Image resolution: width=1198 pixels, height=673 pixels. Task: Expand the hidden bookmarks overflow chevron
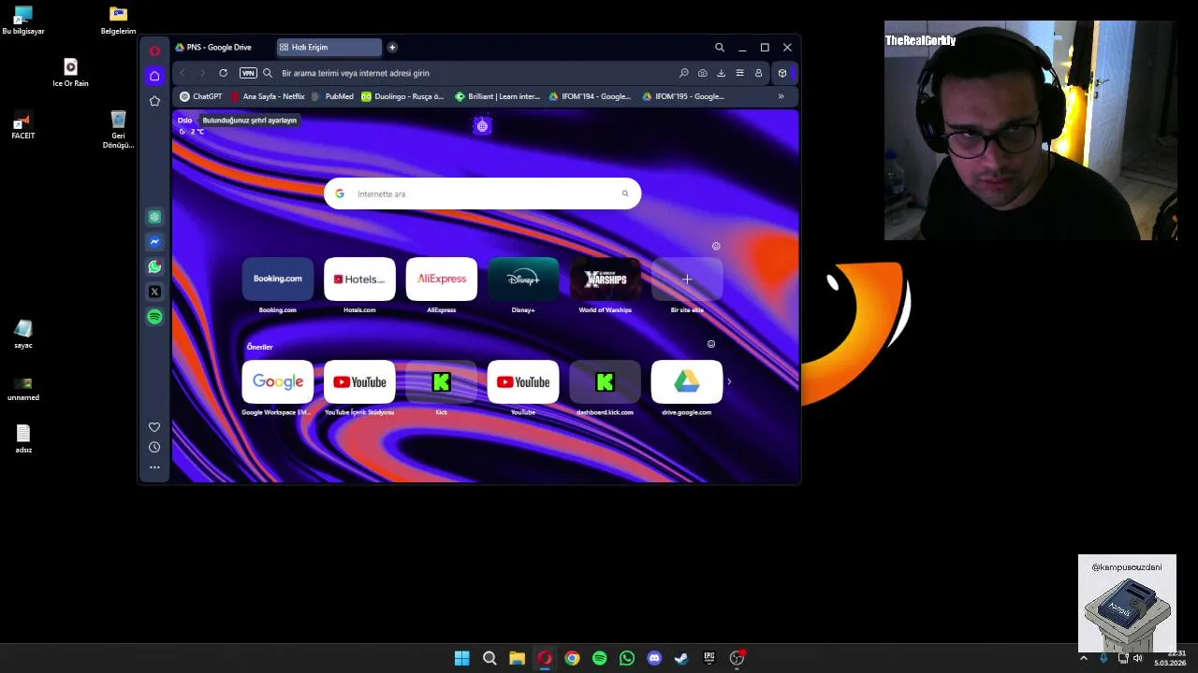pyautogui.click(x=781, y=96)
